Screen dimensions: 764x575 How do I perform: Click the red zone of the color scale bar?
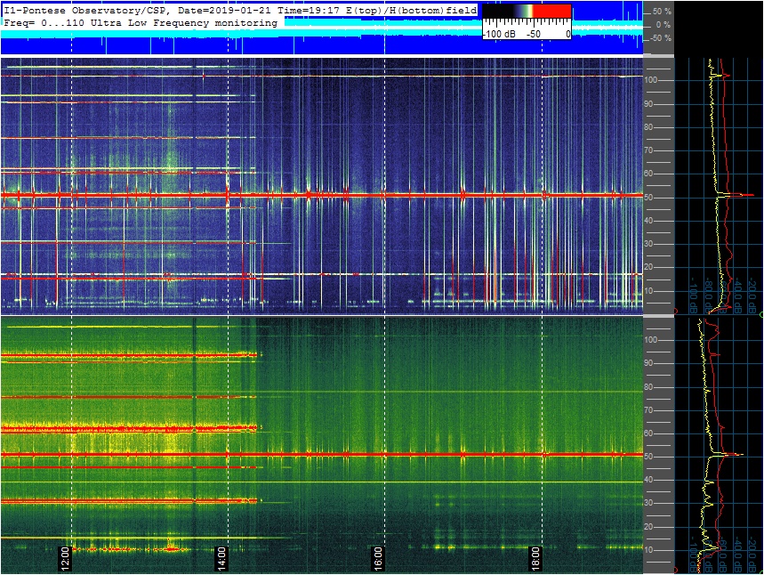tap(551, 12)
